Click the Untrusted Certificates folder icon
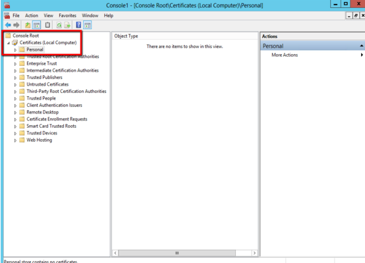This screenshot has height=263, width=365. 22,84
